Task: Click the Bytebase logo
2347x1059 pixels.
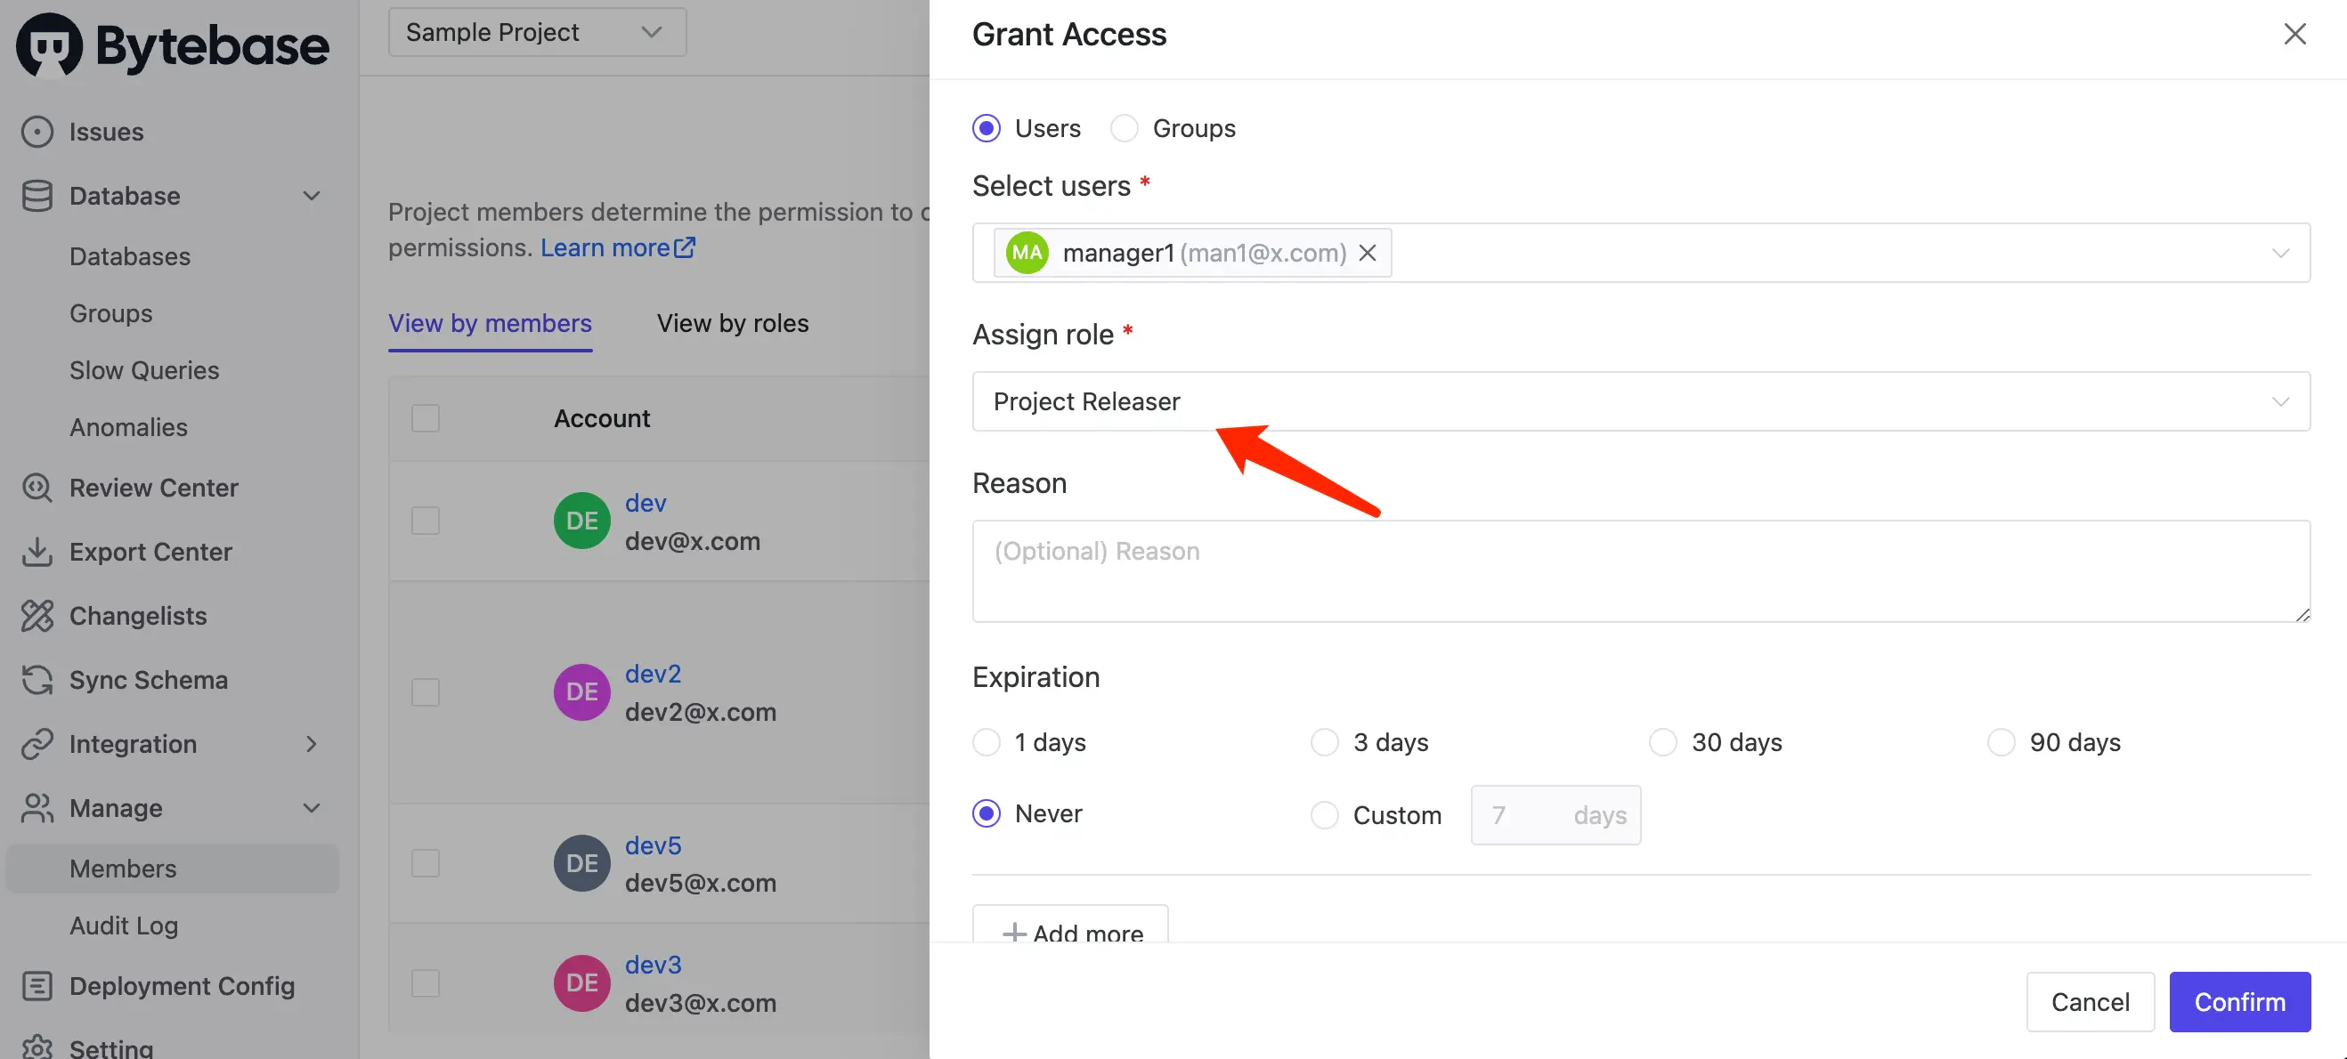Action: point(171,45)
